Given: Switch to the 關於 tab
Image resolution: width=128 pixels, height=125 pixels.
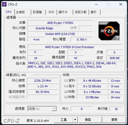Looking at the screenshot, I should pyautogui.click(x=95, y=12).
